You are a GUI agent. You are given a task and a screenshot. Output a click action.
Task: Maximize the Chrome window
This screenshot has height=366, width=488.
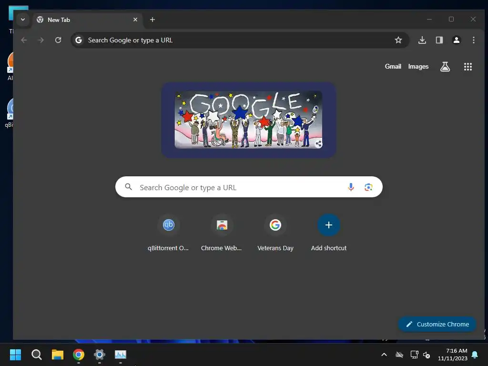451,19
